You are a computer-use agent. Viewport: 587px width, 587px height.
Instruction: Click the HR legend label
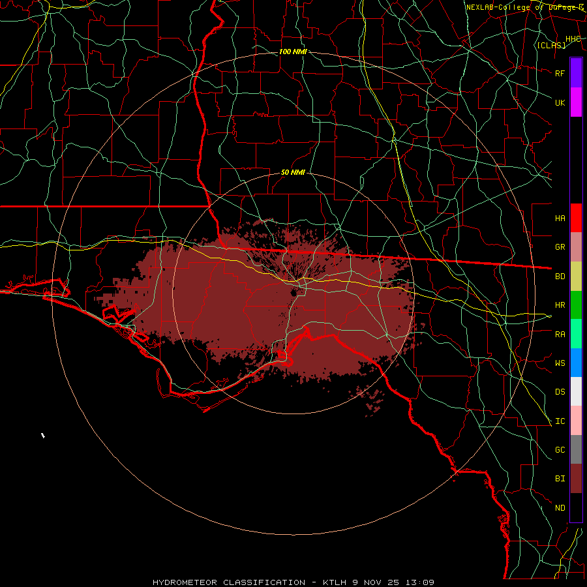560,305
